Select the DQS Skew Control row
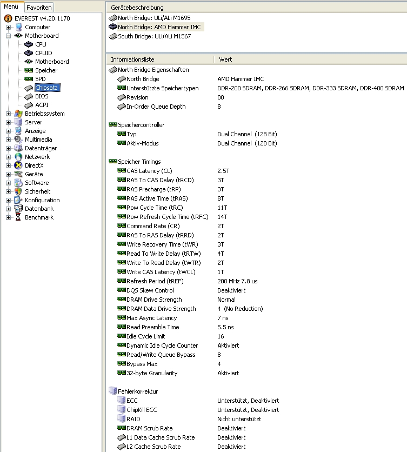 pyautogui.click(x=257, y=290)
